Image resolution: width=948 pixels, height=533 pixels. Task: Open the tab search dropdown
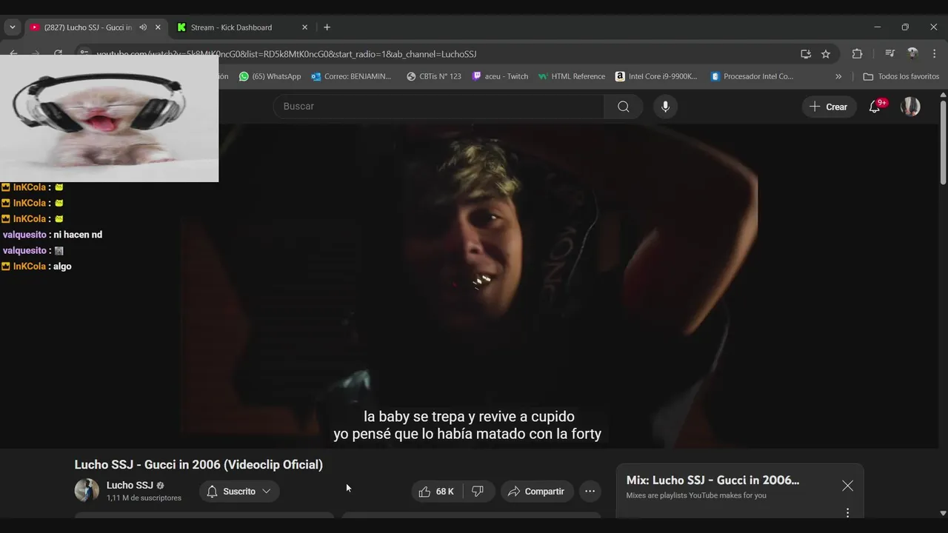coord(12,27)
